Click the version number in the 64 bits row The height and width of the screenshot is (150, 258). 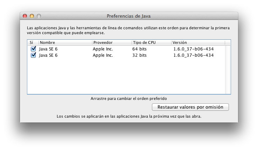point(194,49)
